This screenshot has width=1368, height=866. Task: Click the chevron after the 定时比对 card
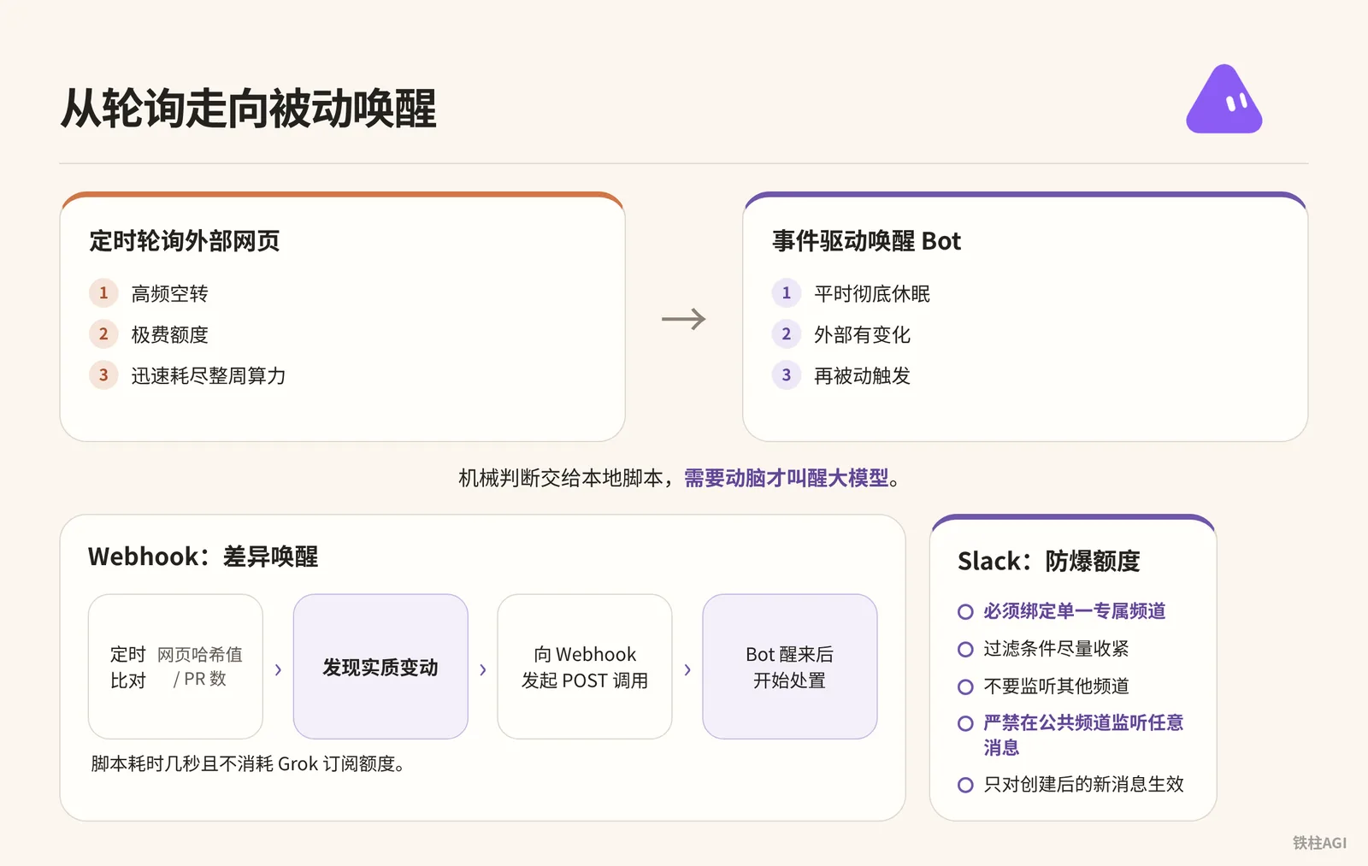click(278, 669)
